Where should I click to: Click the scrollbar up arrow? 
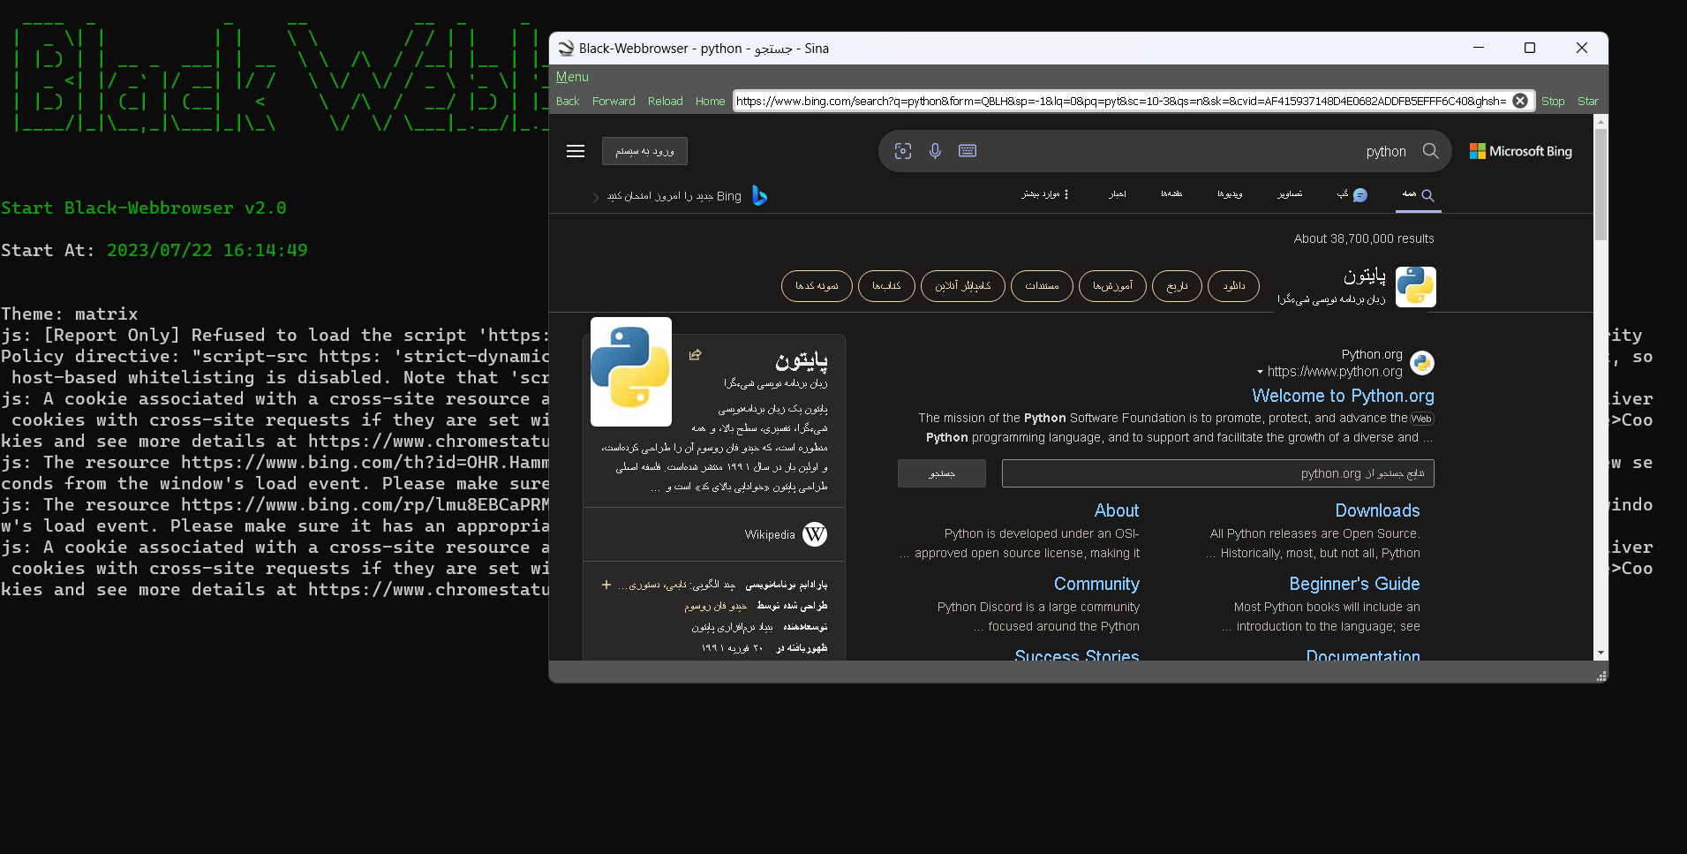pyautogui.click(x=1600, y=121)
